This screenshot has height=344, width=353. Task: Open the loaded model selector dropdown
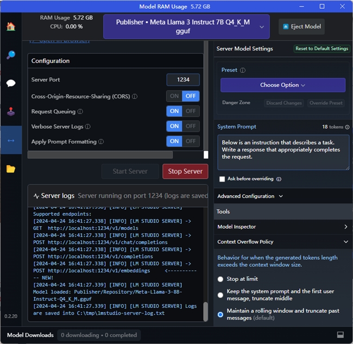coord(186,27)
